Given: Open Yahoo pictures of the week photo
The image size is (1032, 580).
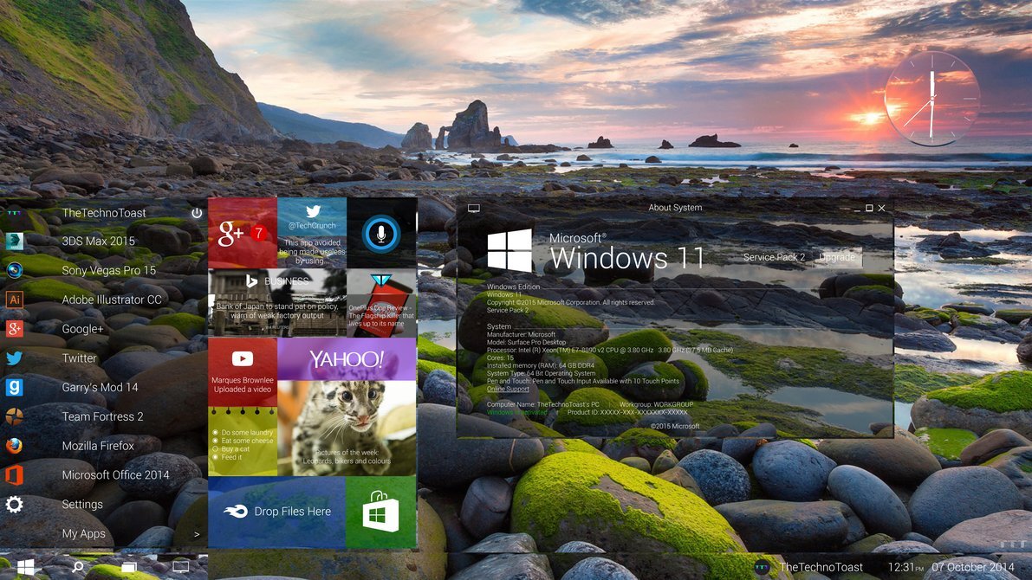Looking at the screenshot, I should (x=347, y=429).
